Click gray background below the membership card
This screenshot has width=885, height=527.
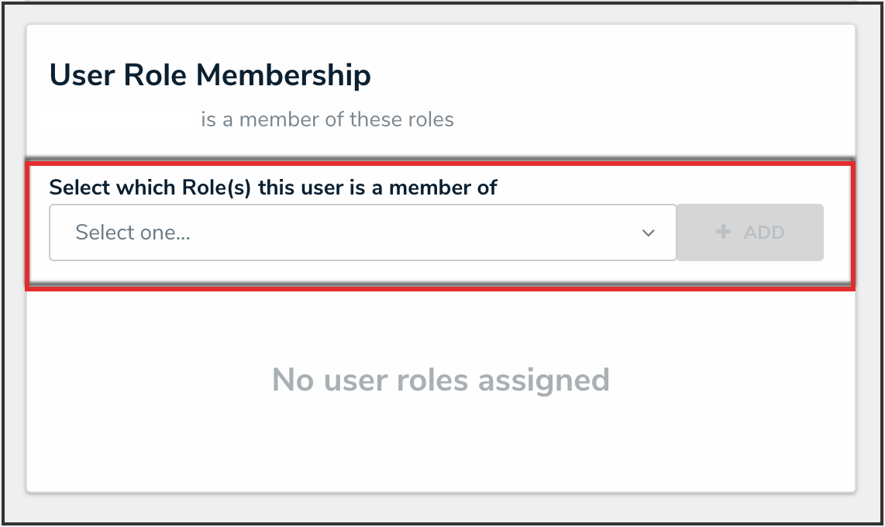440,508
